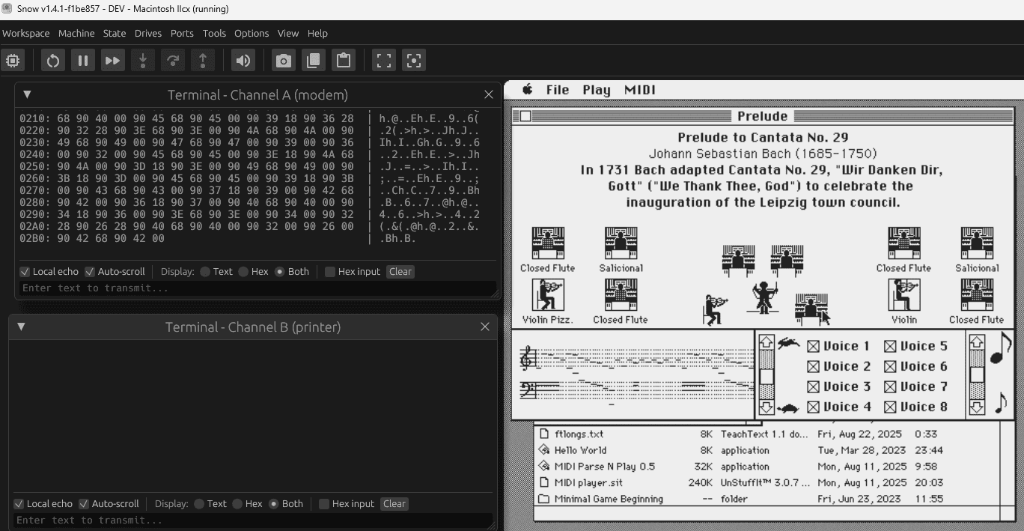Uncheck Voice 8 checkbox
The width and height of the screenshot is (1024, 531).
coord(890,407)
